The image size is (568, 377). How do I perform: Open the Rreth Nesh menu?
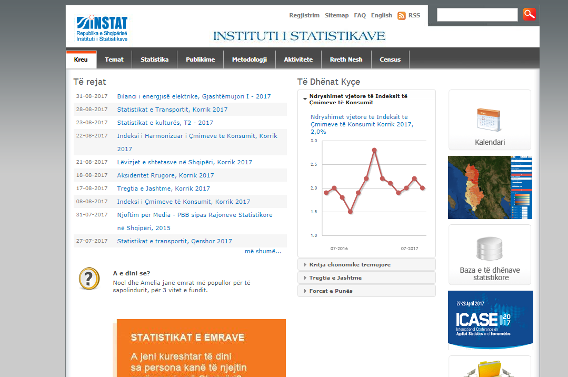pos(346,59)
